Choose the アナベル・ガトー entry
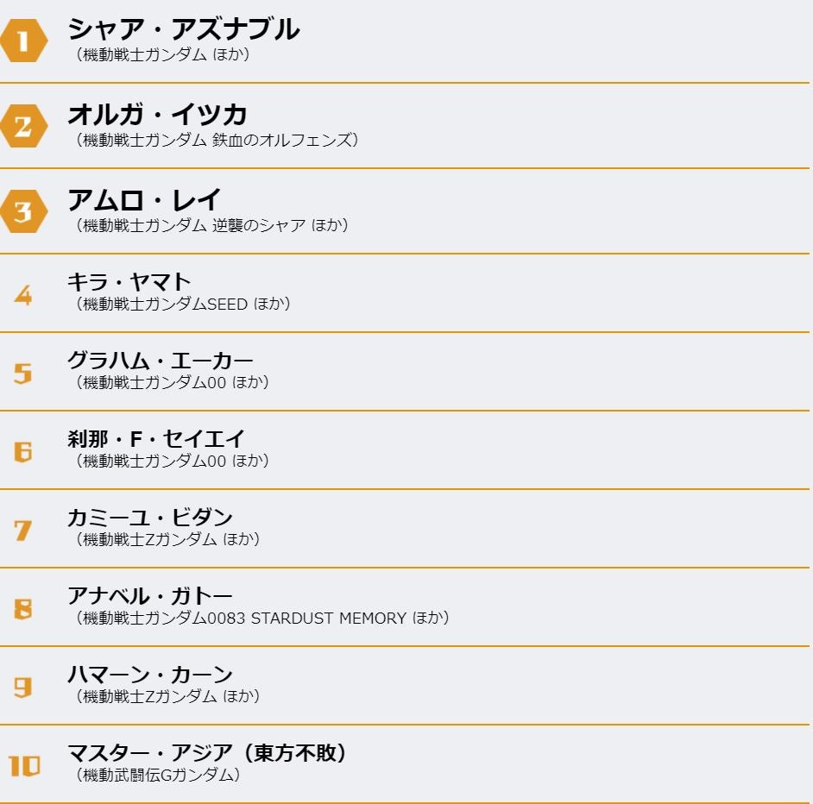The width and height of the screenshot is (813, 804). pos(150,595)
